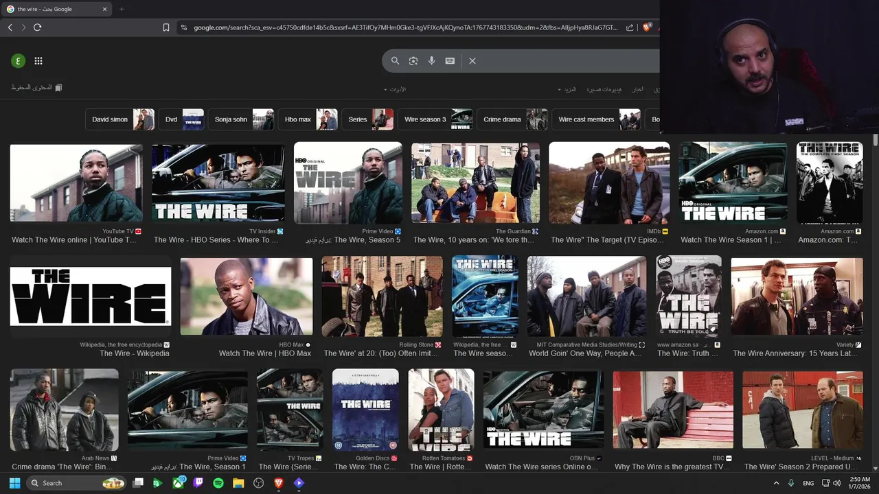Screen dimensions: 879x494
Task: Open Twitch from the taskbar
Action: [198, 483]
